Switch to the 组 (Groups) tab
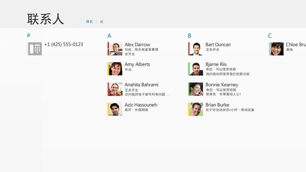 coord(102,22)
